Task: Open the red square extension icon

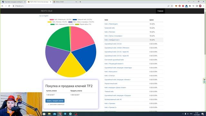Action: [x=183, y=6]
